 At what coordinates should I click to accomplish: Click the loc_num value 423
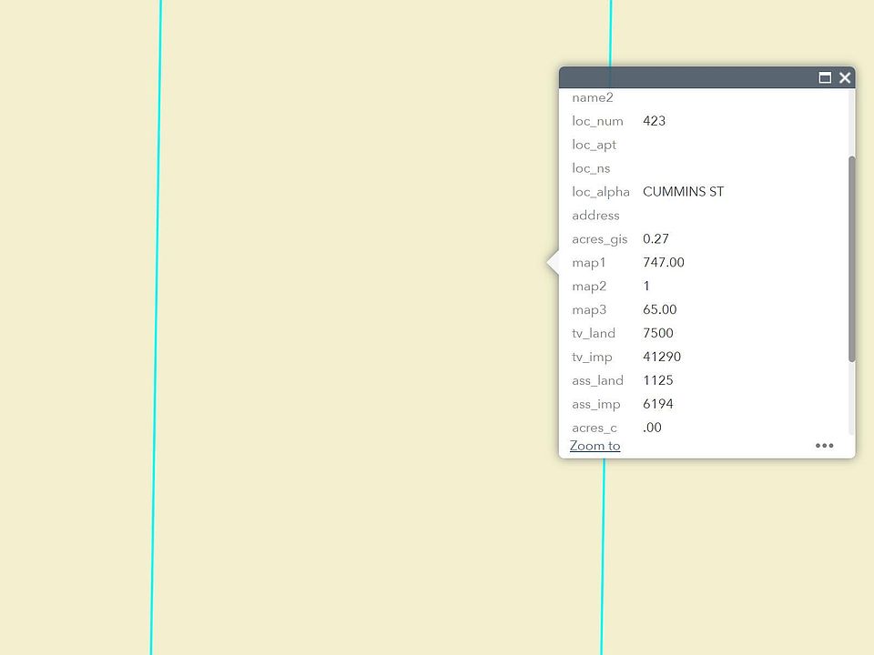(x=654, y=121)
